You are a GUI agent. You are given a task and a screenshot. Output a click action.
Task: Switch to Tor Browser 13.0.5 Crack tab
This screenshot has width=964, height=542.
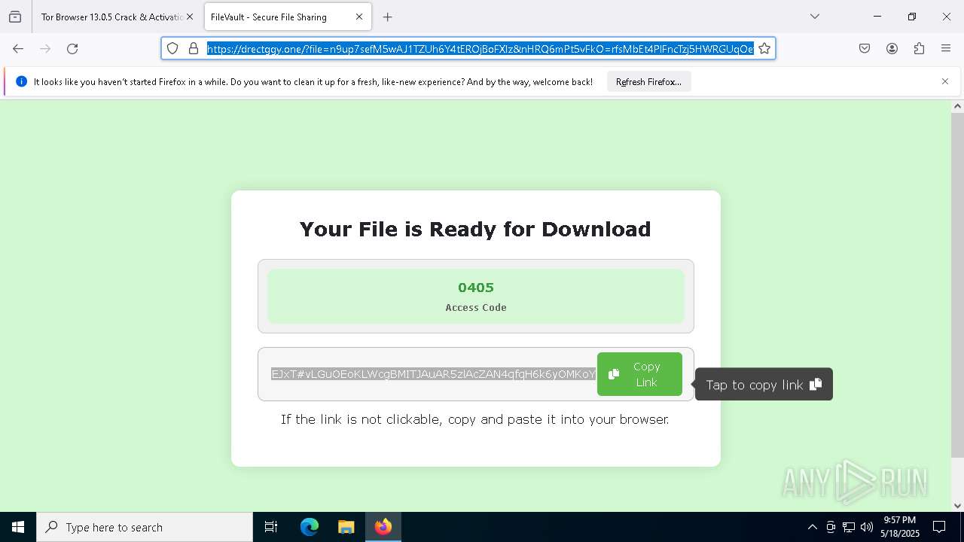111,17
